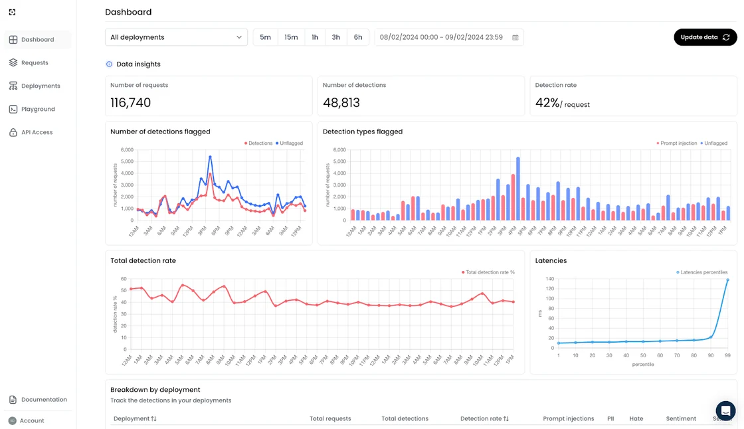The width and height of the screenshot is (744, 429).
Task: Open the Documentation file icon
Action: pos(13,400)
